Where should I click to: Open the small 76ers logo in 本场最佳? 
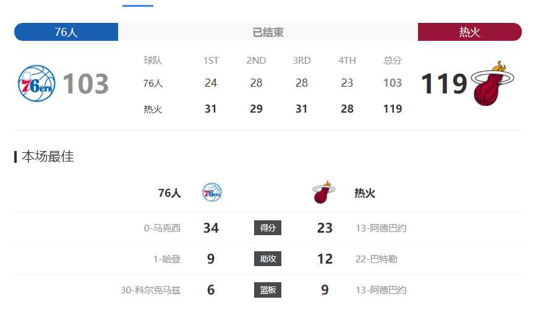[x=212, y=192]
